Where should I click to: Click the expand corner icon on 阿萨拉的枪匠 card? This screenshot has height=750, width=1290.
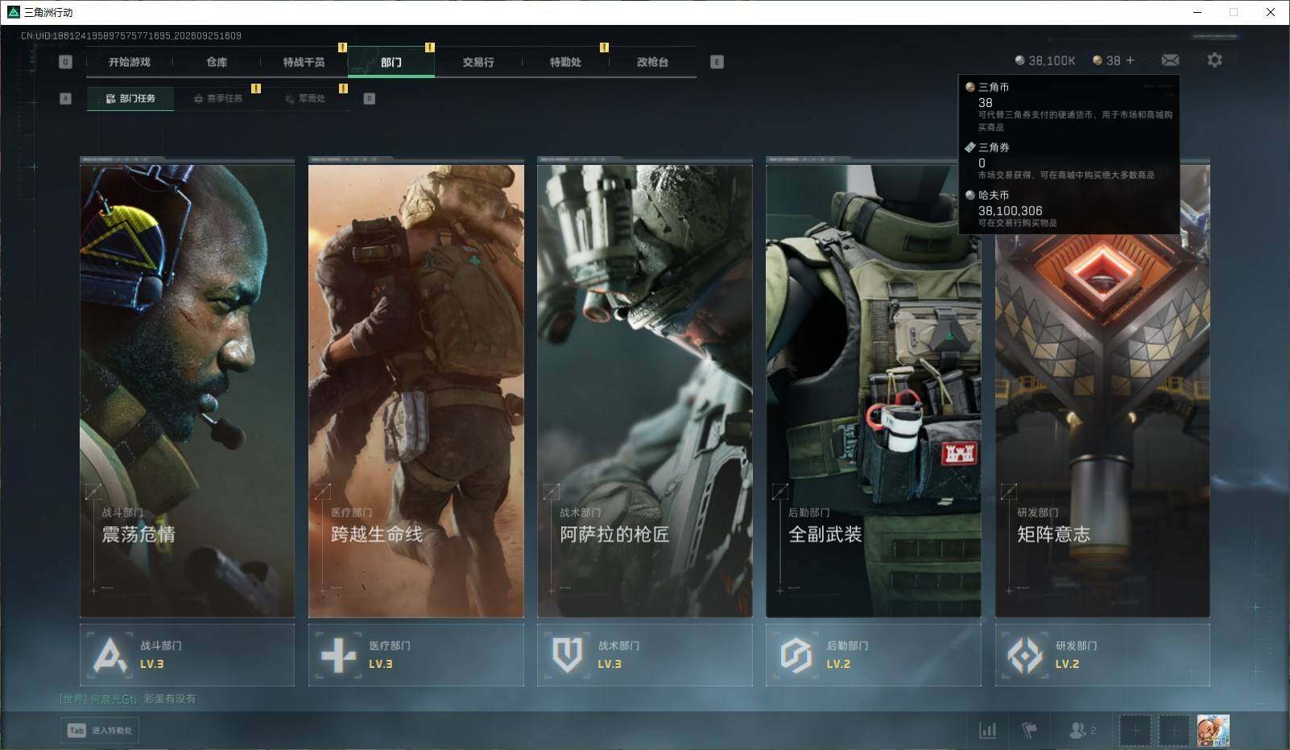pyautogui.click(x=552, y=491)
